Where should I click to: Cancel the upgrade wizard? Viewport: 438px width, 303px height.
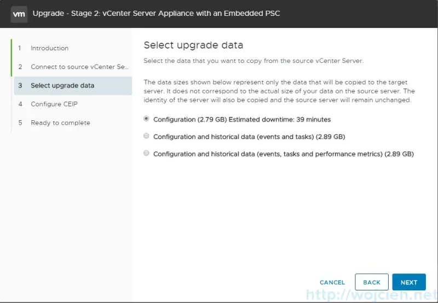(x=332, y=282)
